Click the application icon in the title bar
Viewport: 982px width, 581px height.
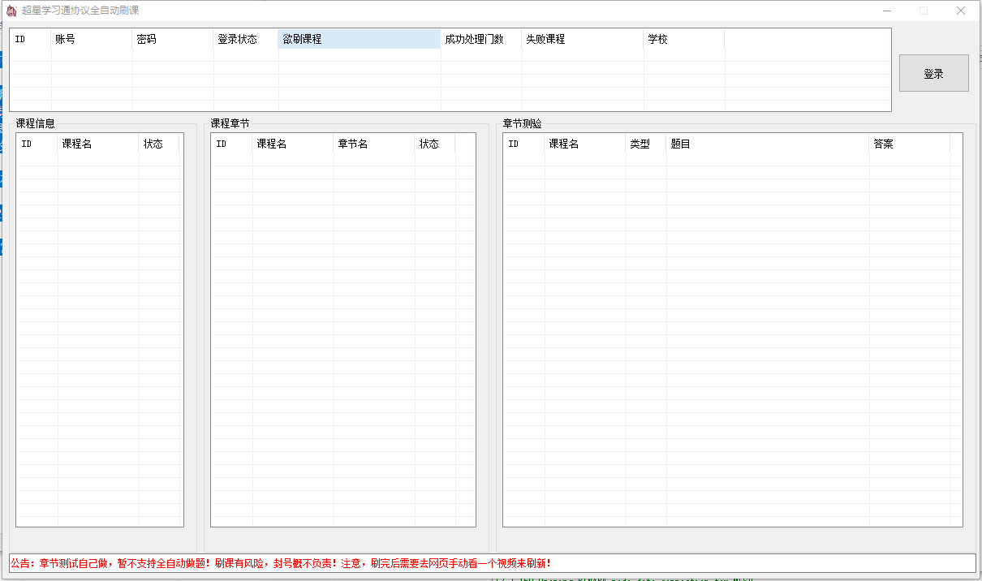click(13, 11)
